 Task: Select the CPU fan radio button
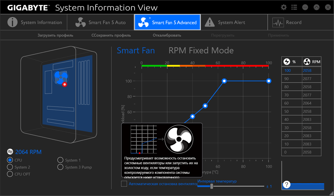point(10,160)
